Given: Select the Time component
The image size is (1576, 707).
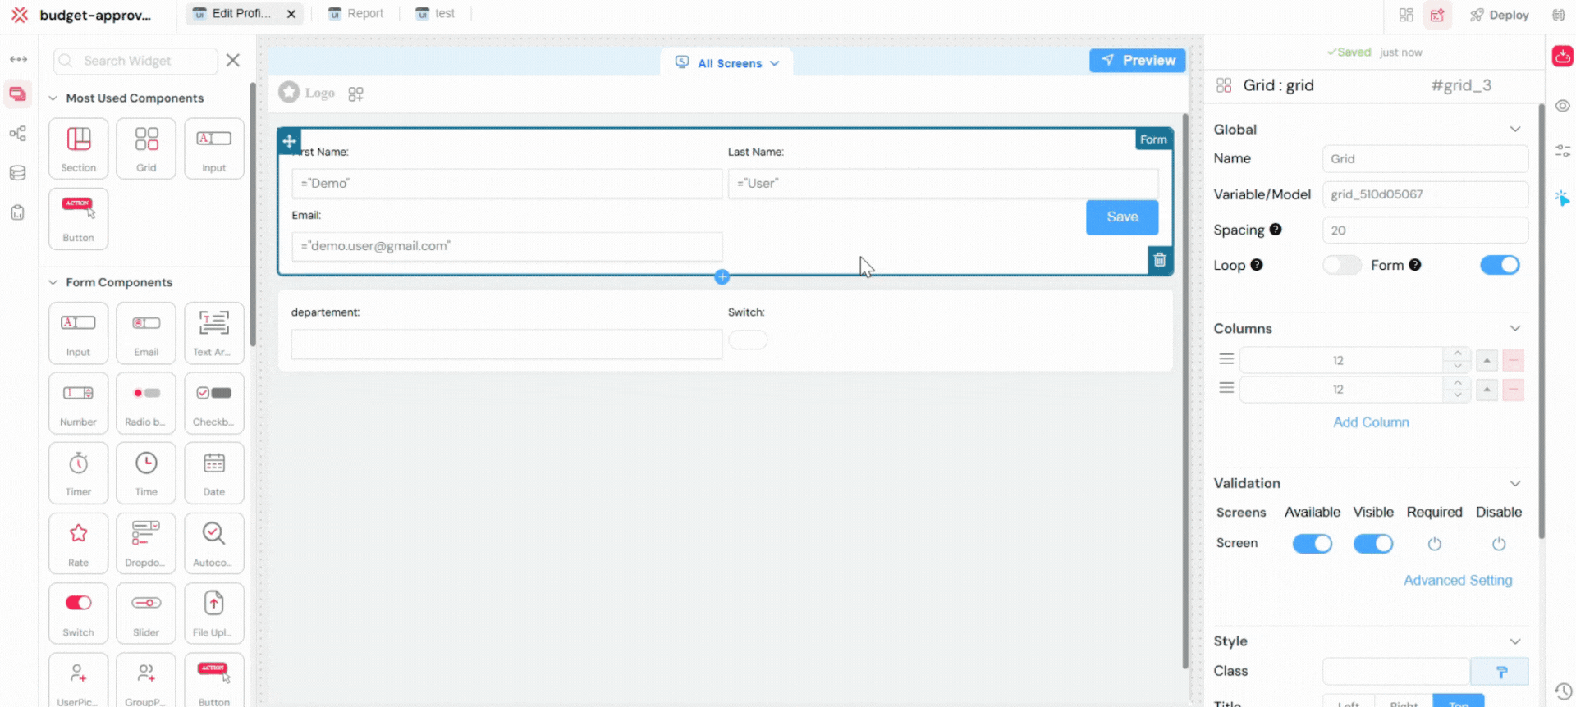Looking at the screenshot, I should pyautogui.click(x=146, y=473).
